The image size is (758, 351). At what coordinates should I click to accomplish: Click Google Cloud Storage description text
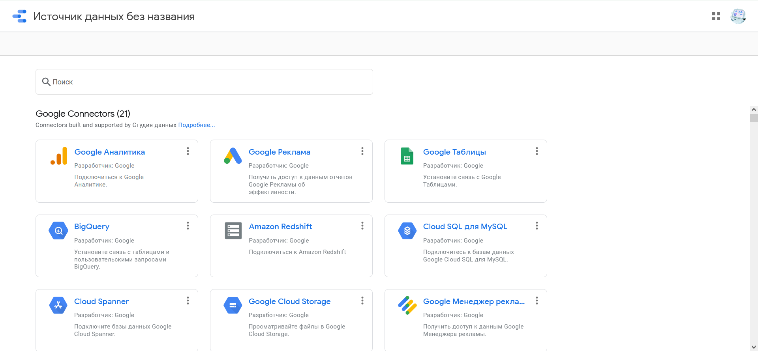(x=297, y=330)
